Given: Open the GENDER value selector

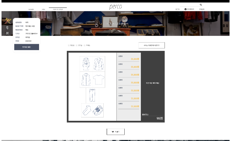Looking at the screenshot, I should (x=27, y=22).
